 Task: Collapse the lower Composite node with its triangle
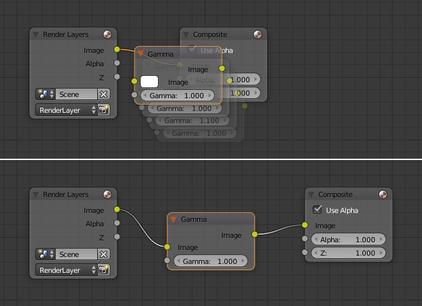click(x=311, y=194)
